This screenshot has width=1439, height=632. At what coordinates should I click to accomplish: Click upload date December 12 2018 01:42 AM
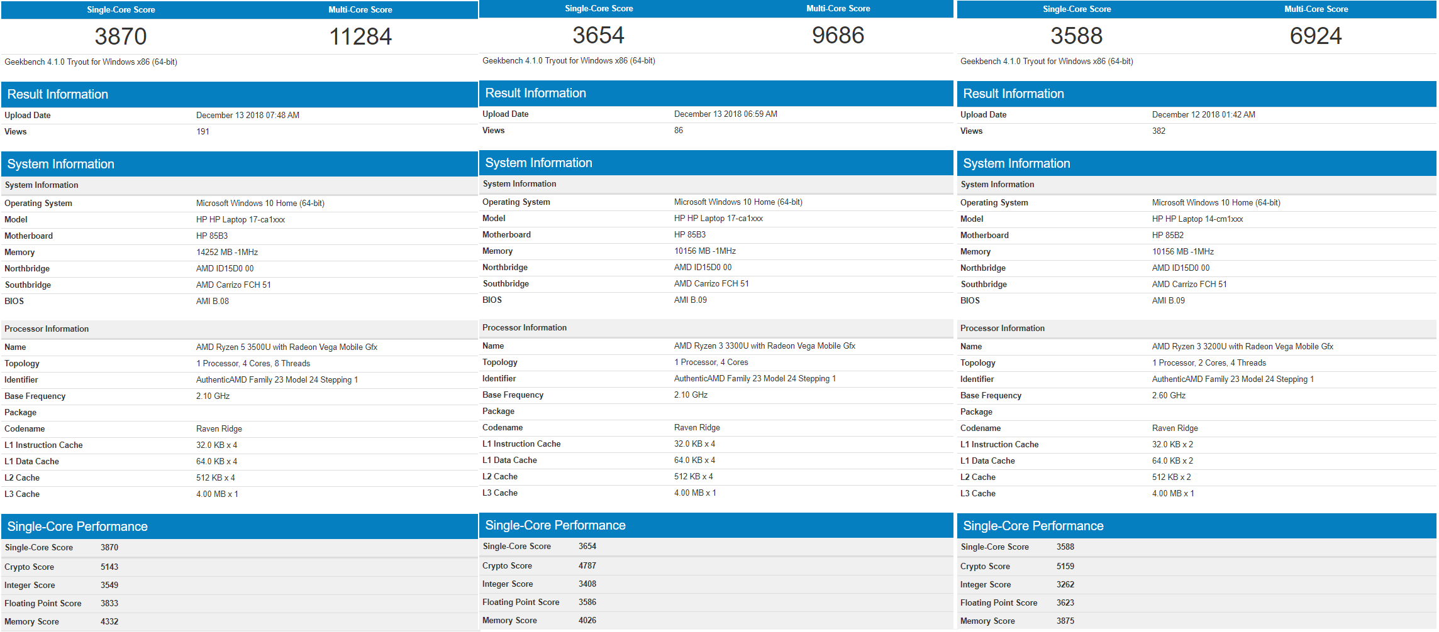coord(1204,114)
